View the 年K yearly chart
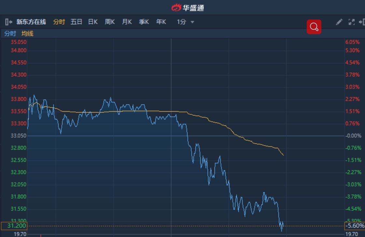This screenshot has height=237, width=365. [161, 22]
